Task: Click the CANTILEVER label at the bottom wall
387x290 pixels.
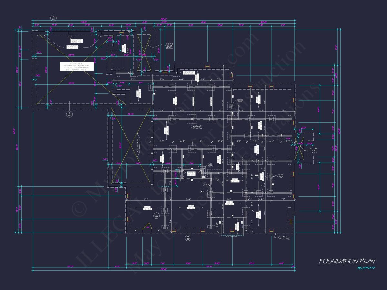Action: pyautogui.click(x=232, y=236)
